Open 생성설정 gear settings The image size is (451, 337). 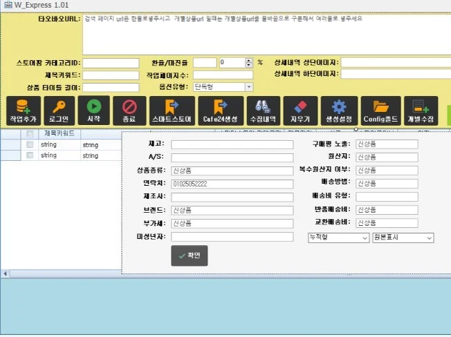click(338, 110)
